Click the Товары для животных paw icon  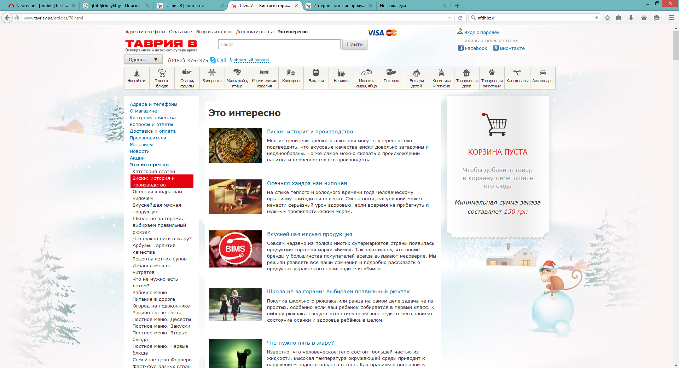(492, 73)
